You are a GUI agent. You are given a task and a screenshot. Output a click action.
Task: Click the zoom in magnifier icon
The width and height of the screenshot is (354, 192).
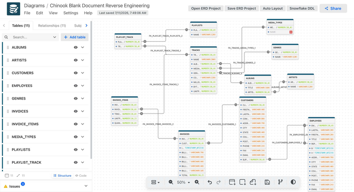pos(197,182)
